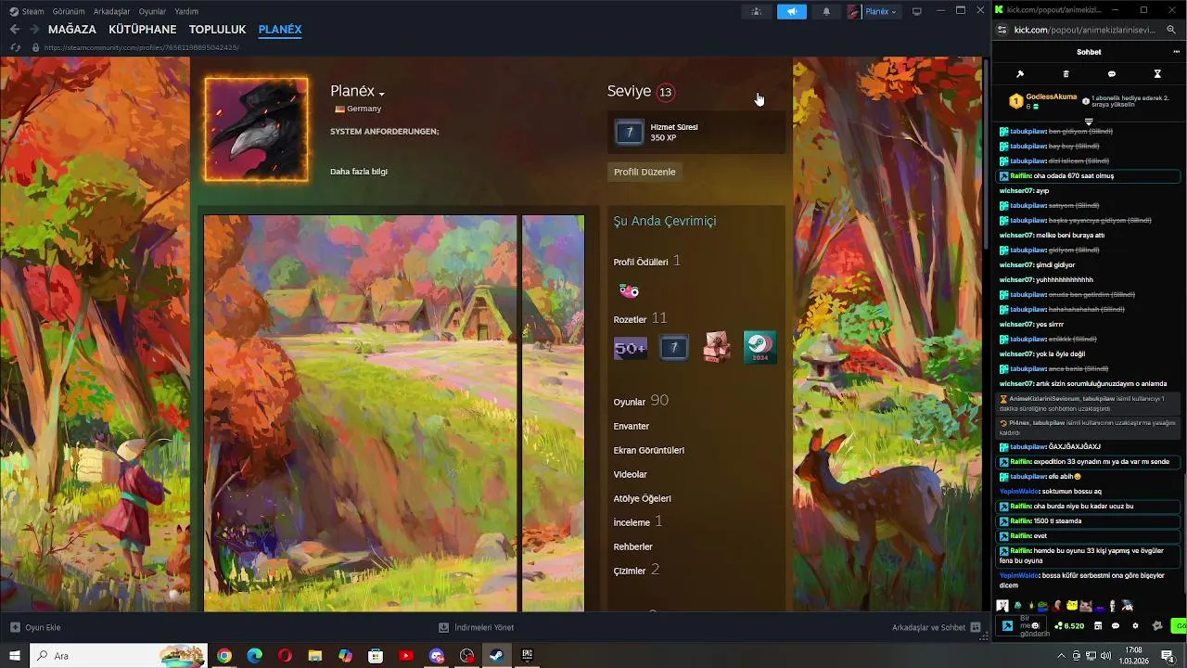Open the friends icon in Steam title bar
Image resolution: width=1187 pixels, height=668 pixels.
[x=757, y=11]
